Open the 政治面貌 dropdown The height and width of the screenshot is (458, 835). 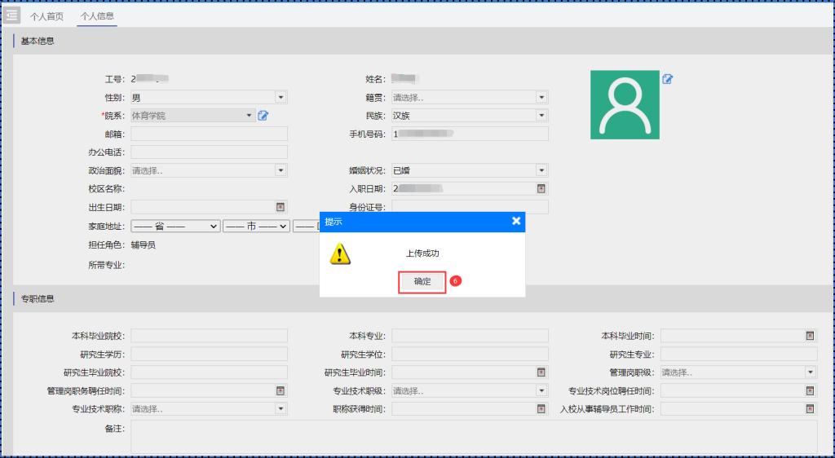281,170
